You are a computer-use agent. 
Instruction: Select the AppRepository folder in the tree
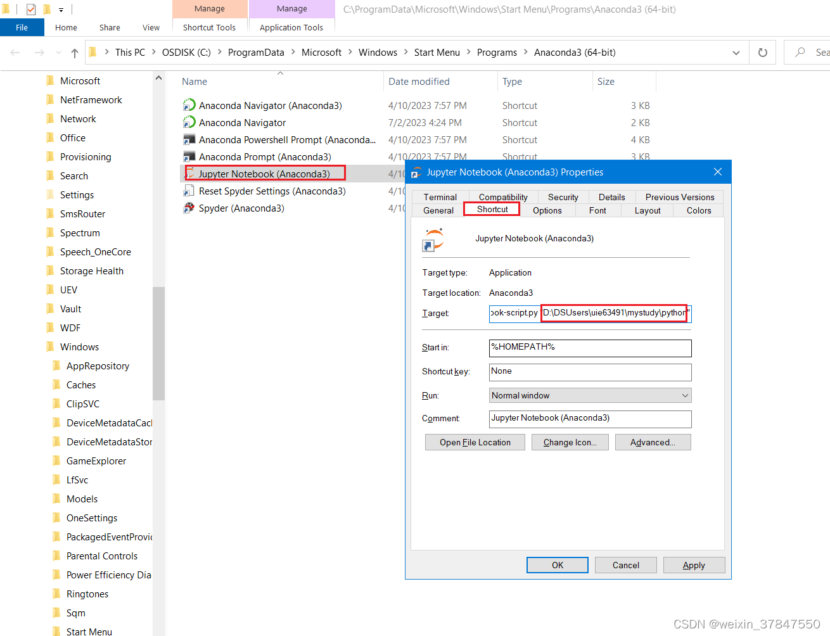98,366
